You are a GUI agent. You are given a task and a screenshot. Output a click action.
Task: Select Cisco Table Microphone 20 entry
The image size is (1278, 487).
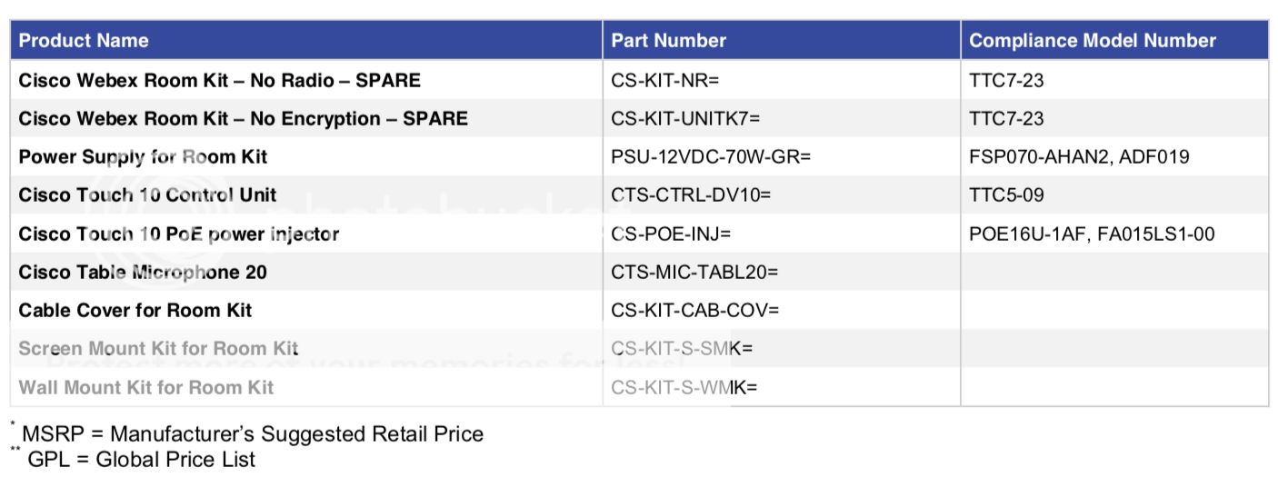(143, 272)
